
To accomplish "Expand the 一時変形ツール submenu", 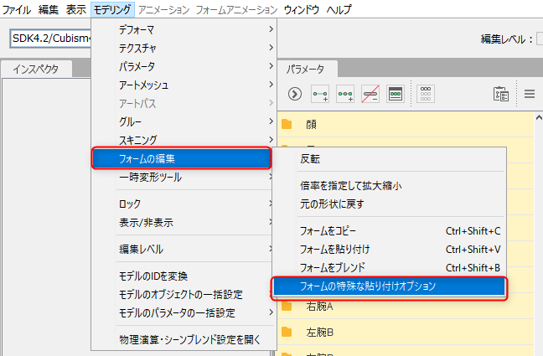I will [184, 178].
